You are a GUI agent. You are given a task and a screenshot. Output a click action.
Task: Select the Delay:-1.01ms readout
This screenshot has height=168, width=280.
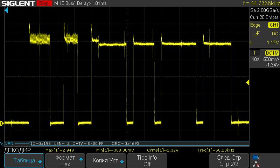(x=92, y=3)
